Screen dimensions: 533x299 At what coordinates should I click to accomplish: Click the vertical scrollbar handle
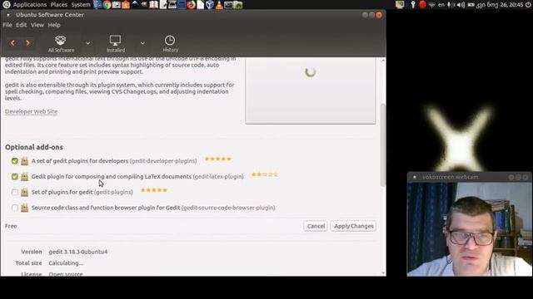(x=383, y=145)
